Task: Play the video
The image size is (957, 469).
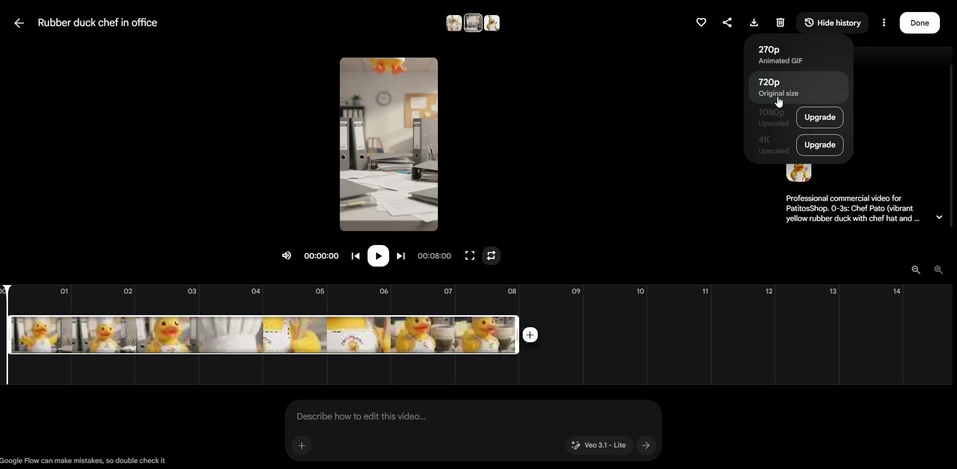Action: point(378,256)
